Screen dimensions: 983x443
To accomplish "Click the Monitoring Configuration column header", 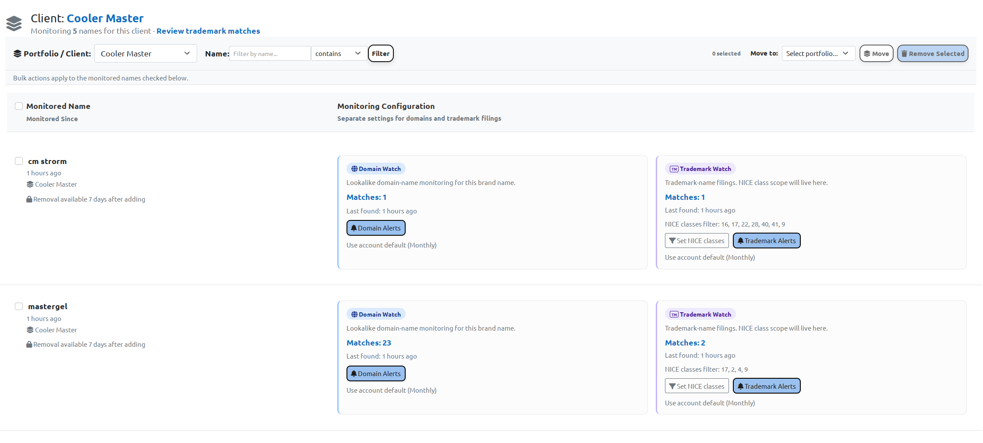I will (386, 106).
